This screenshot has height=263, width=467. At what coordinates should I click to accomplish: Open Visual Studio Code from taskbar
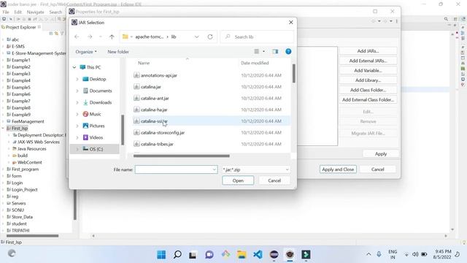[258, 254]
